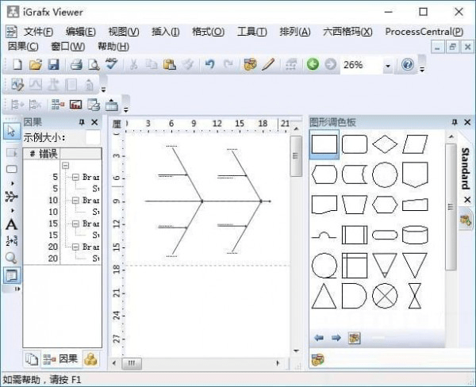This screenshot has height=387, width=476.
Task: Click the 示例大小 input box
Action: [93, 137]
